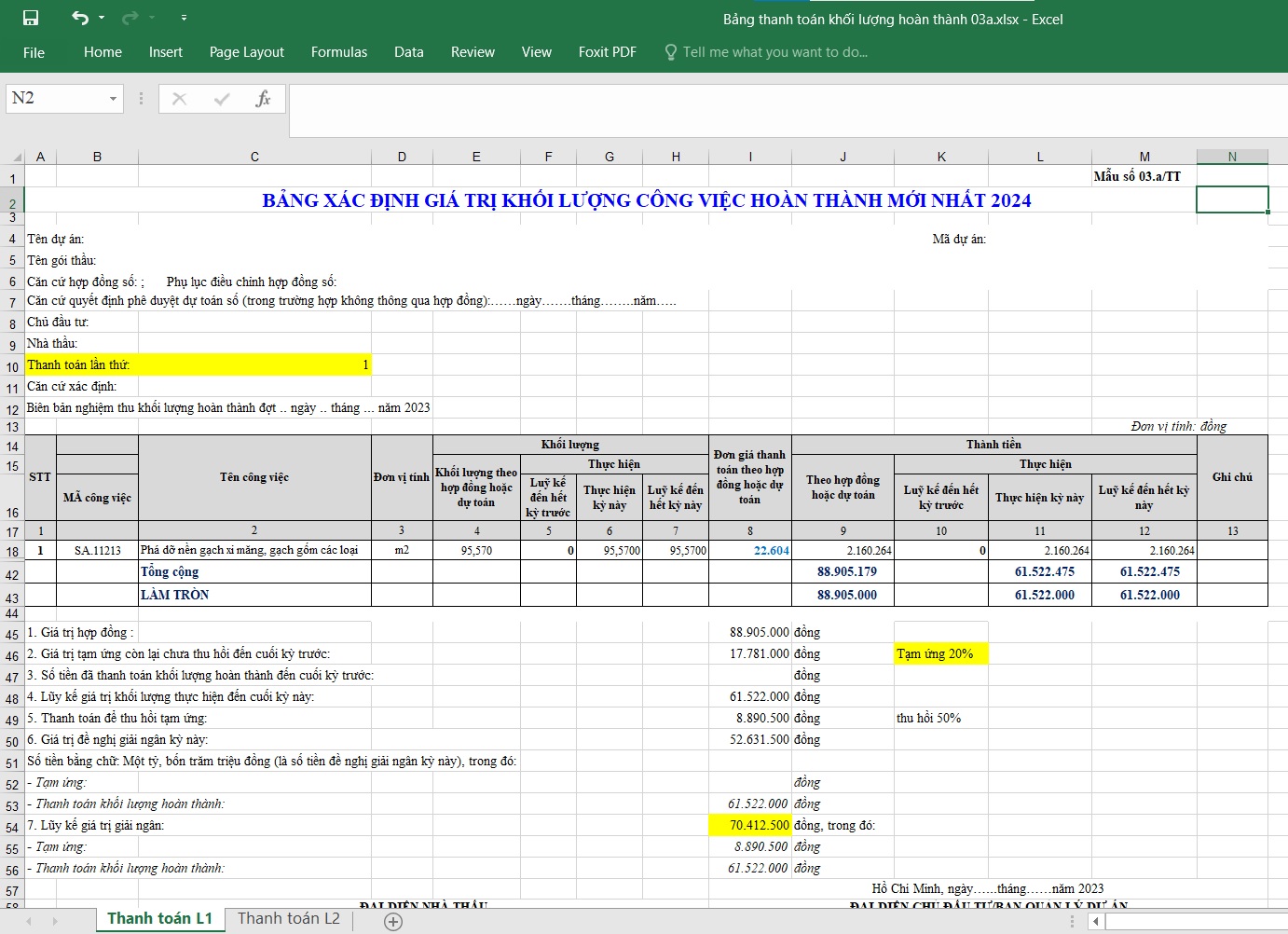Select row 18 header
The width and height of the screenshot is (1288, 934).
point(12,551)
